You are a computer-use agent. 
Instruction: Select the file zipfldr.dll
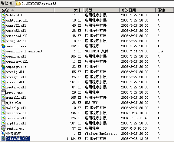[16, 123]
